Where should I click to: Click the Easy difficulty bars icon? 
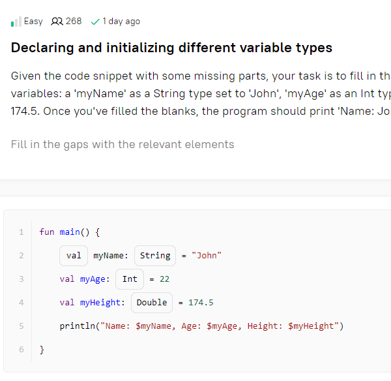[16, 22]
